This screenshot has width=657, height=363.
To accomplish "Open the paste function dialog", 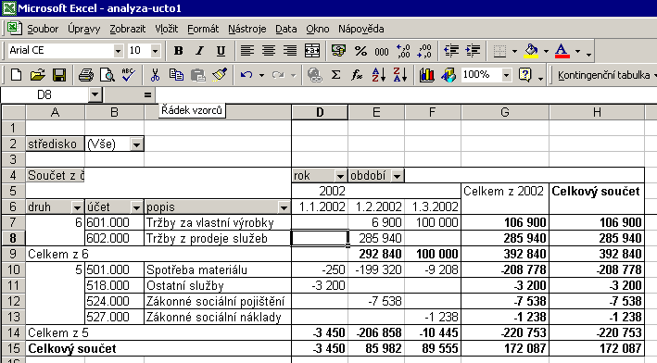I will point(357,75).
